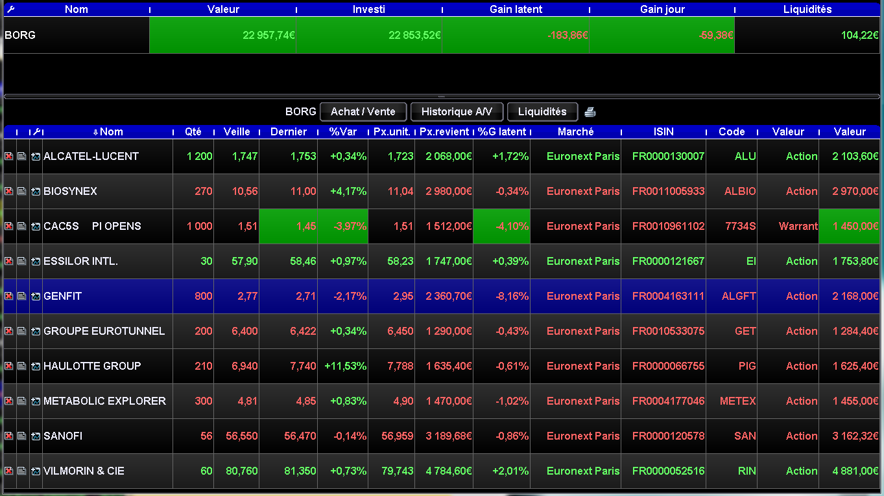
Task: Open the VILMORIN & CIE document icon
Action: pos(22,471)
